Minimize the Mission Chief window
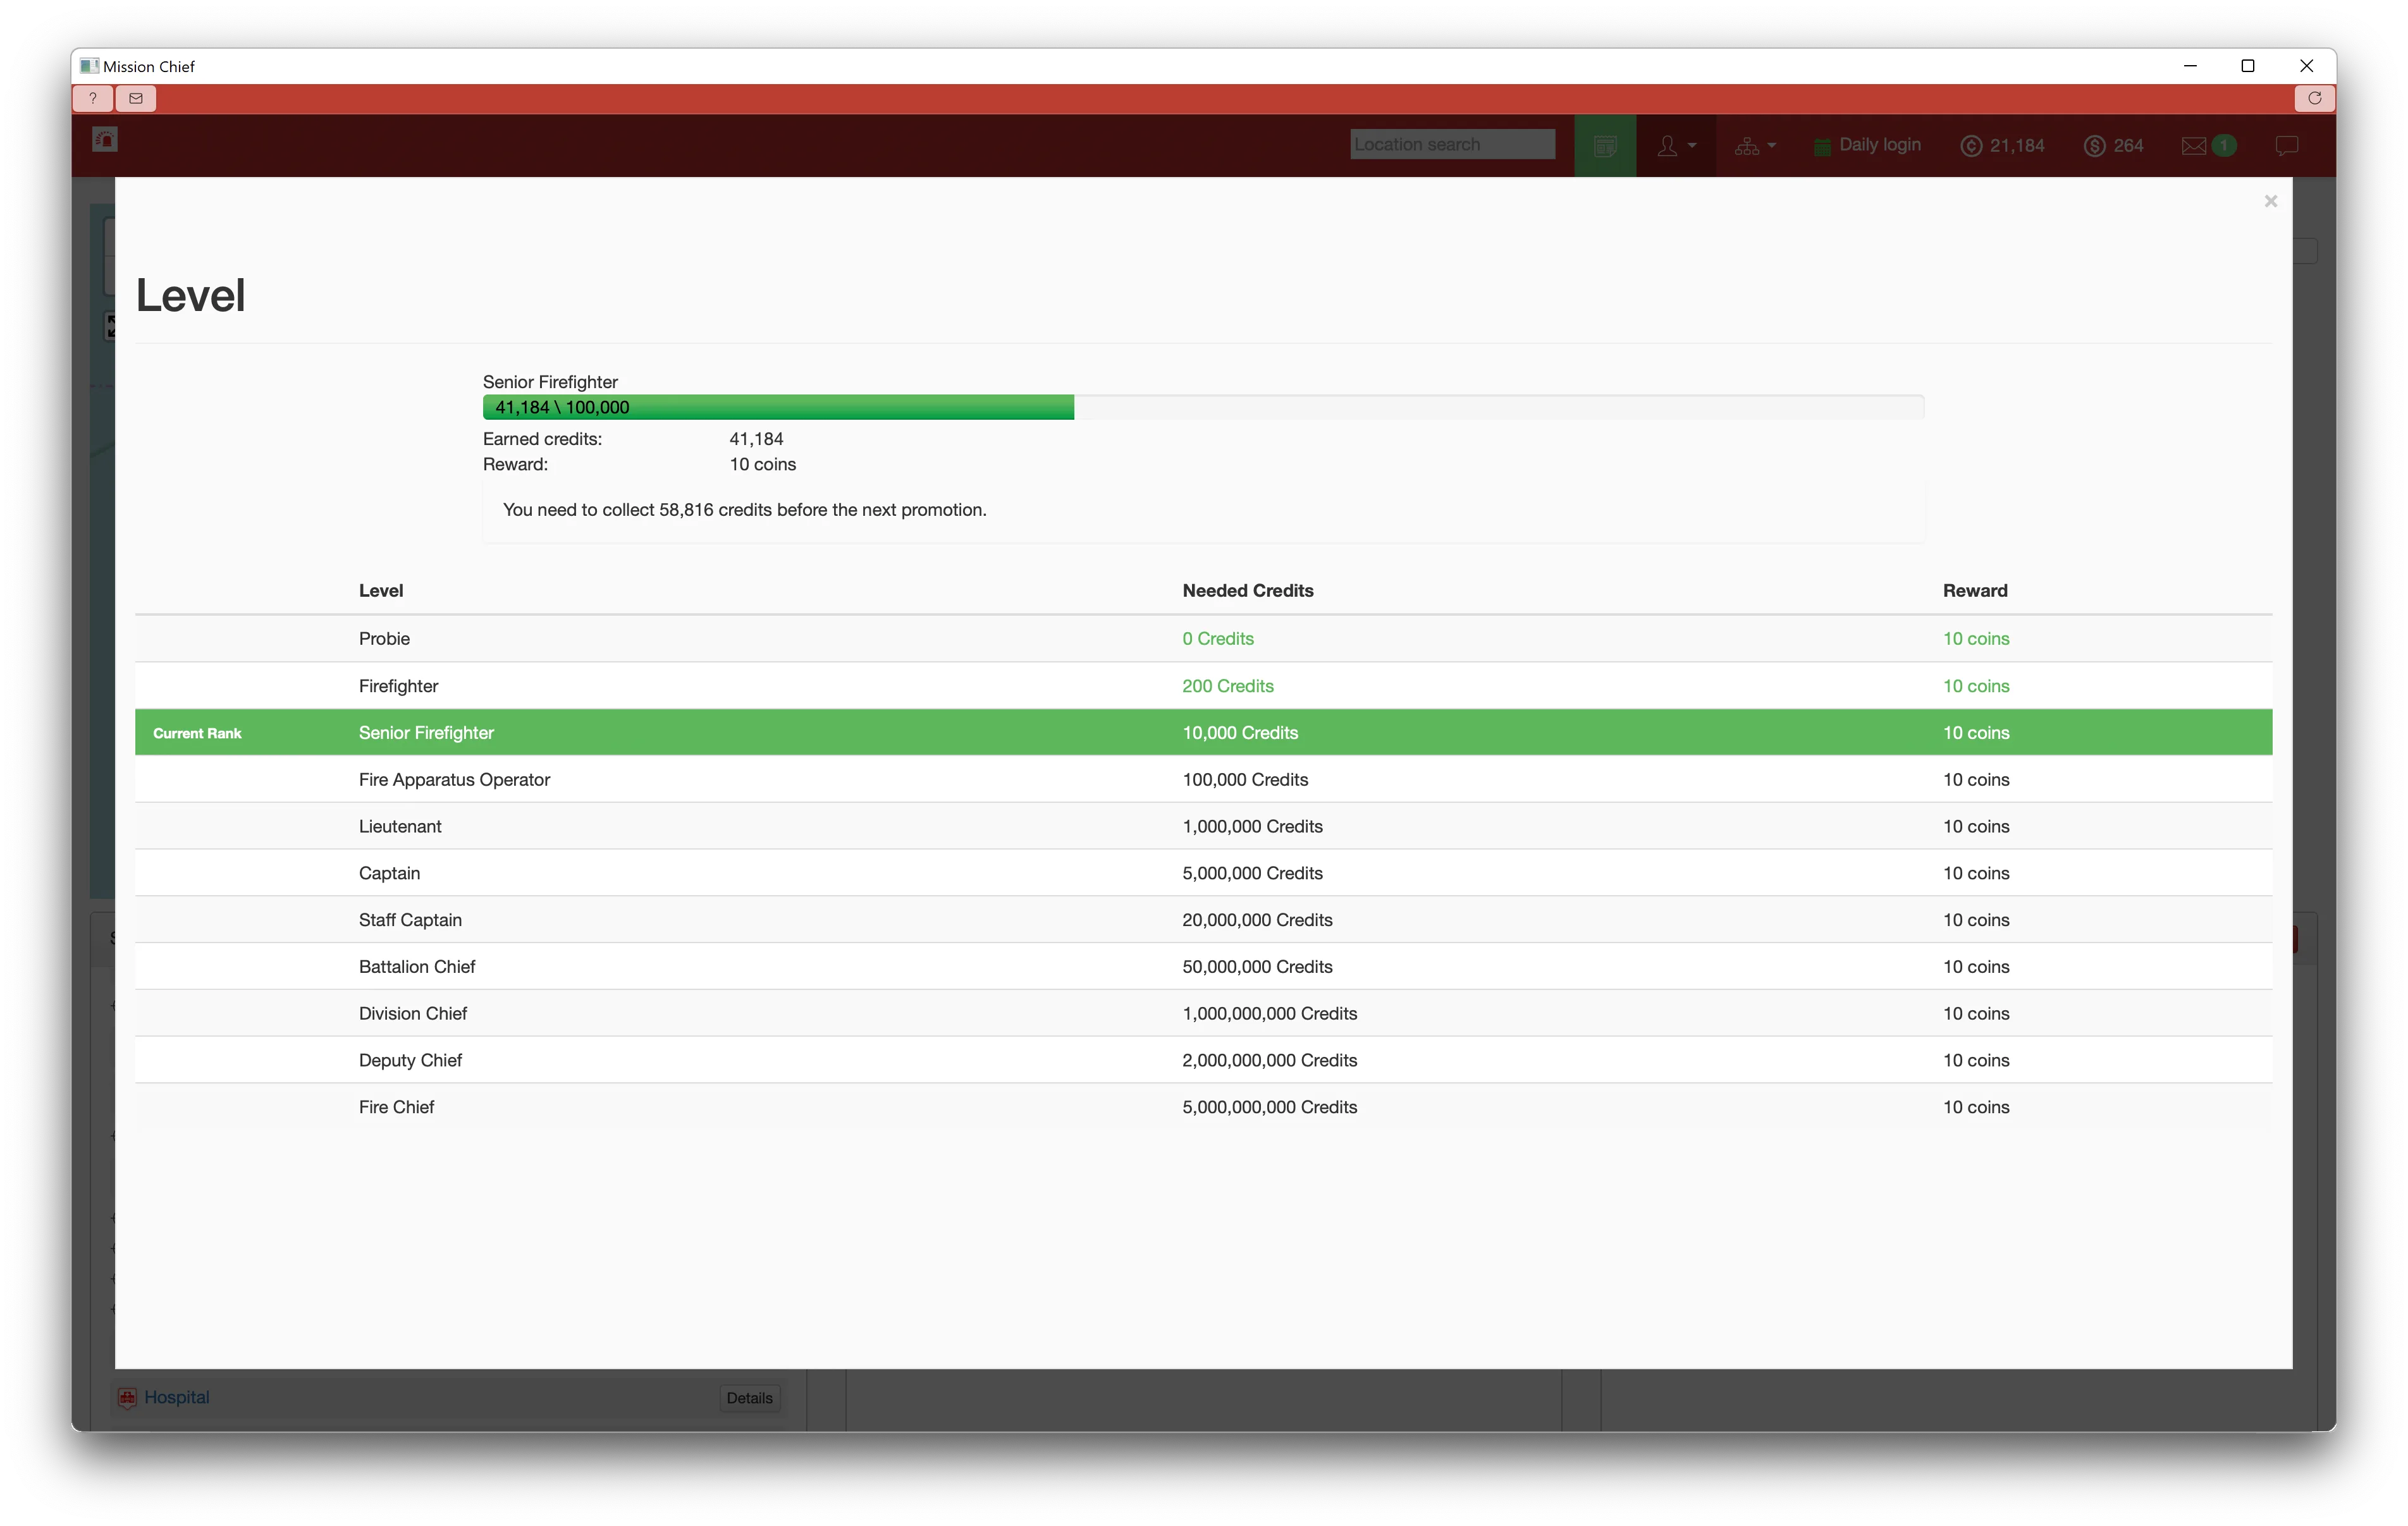This screenshot has width=2408, height=1526. click(2190, 66)
